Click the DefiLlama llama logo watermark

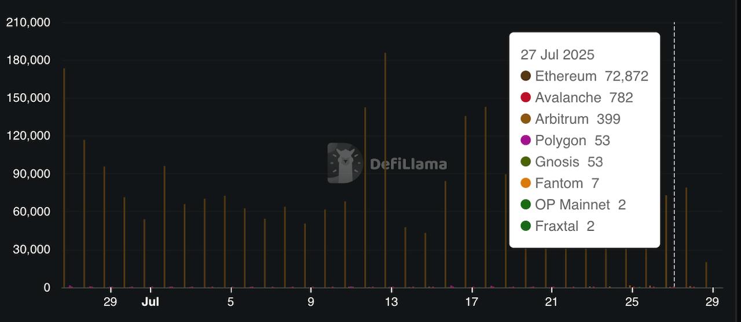click(344, 163)
